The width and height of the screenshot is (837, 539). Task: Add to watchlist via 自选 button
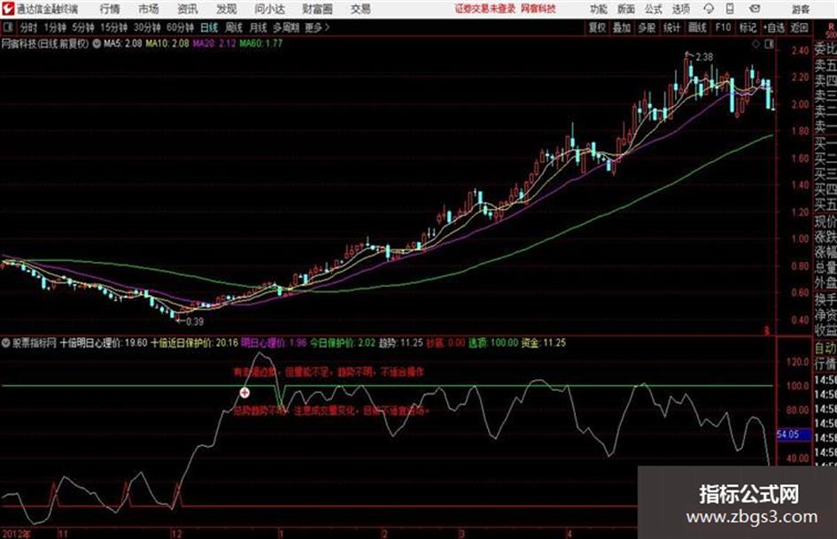click(773, 27)
